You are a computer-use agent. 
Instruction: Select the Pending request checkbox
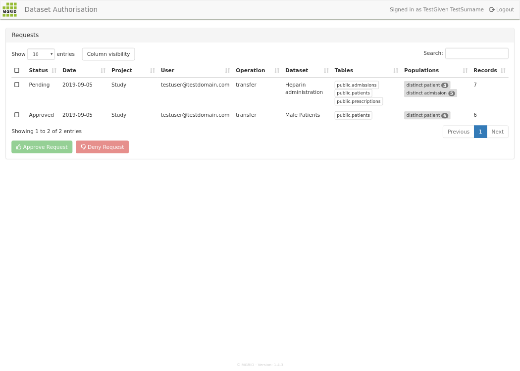(x=17, y=85)
